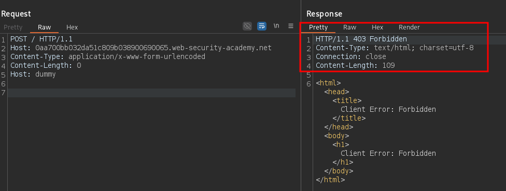Place cursor on empty request line 7
The height and width of the screenshot is (191, 506).
[152, 93]
